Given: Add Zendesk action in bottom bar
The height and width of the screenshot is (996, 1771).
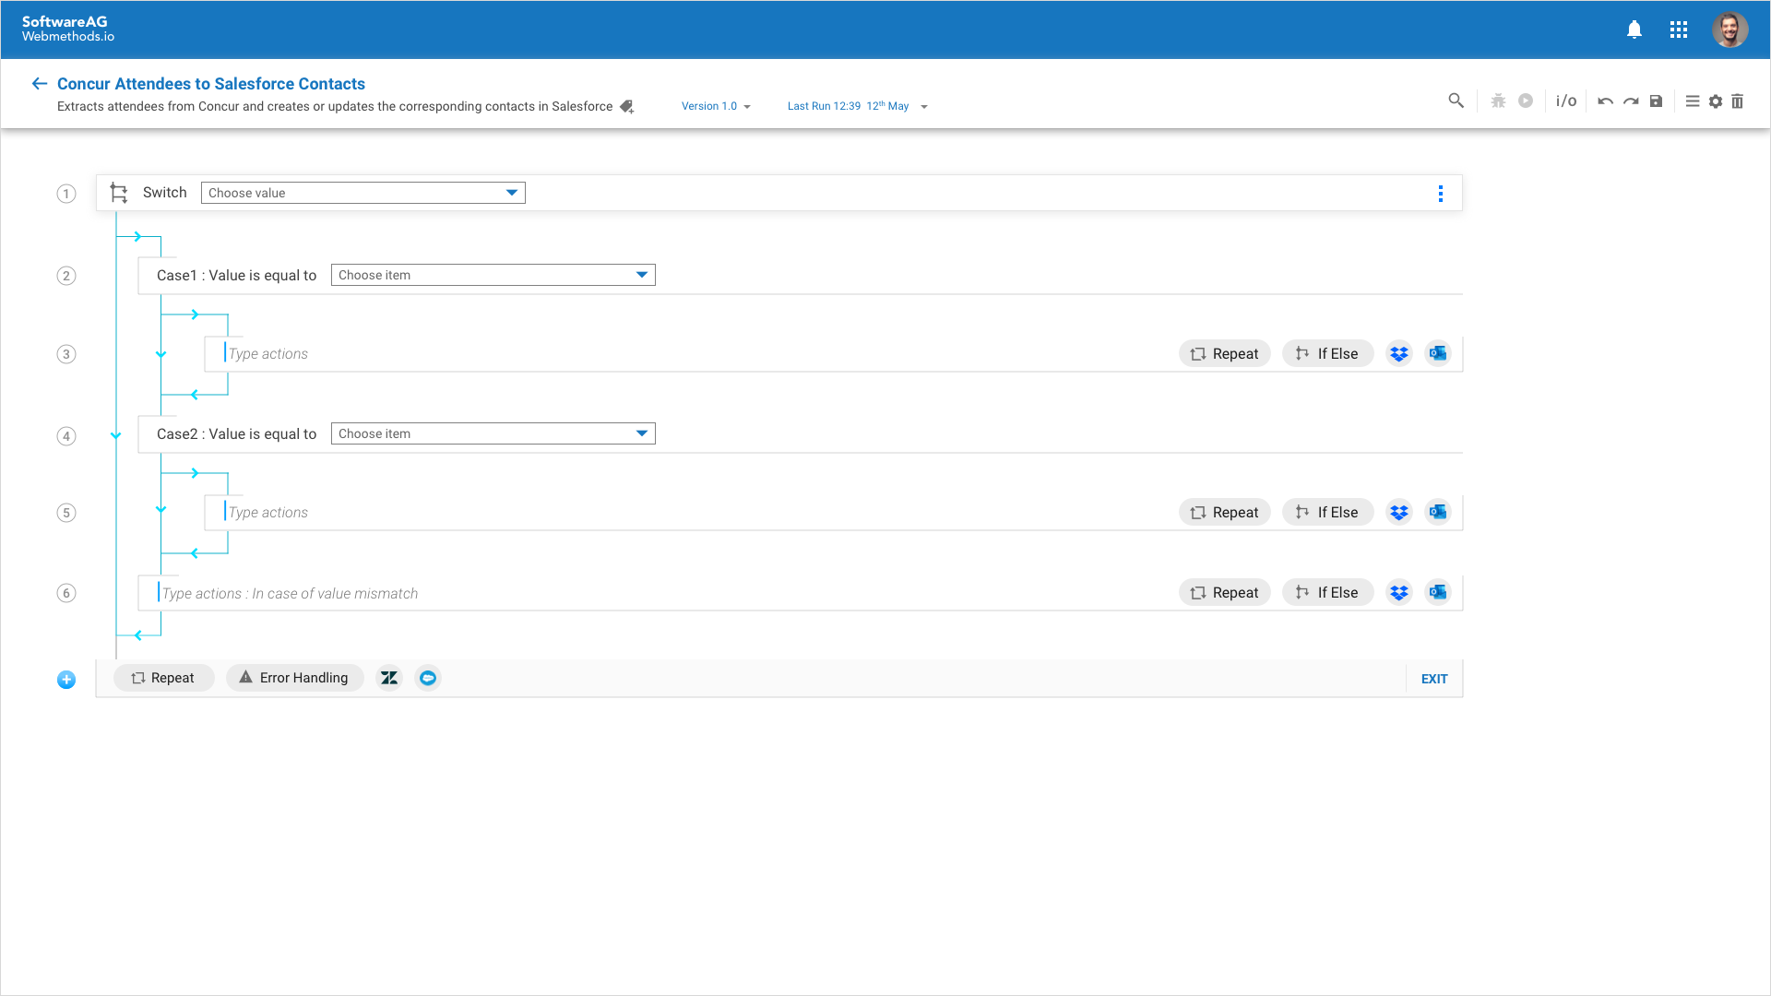Looking at the screenshot, I should point(389,678).
